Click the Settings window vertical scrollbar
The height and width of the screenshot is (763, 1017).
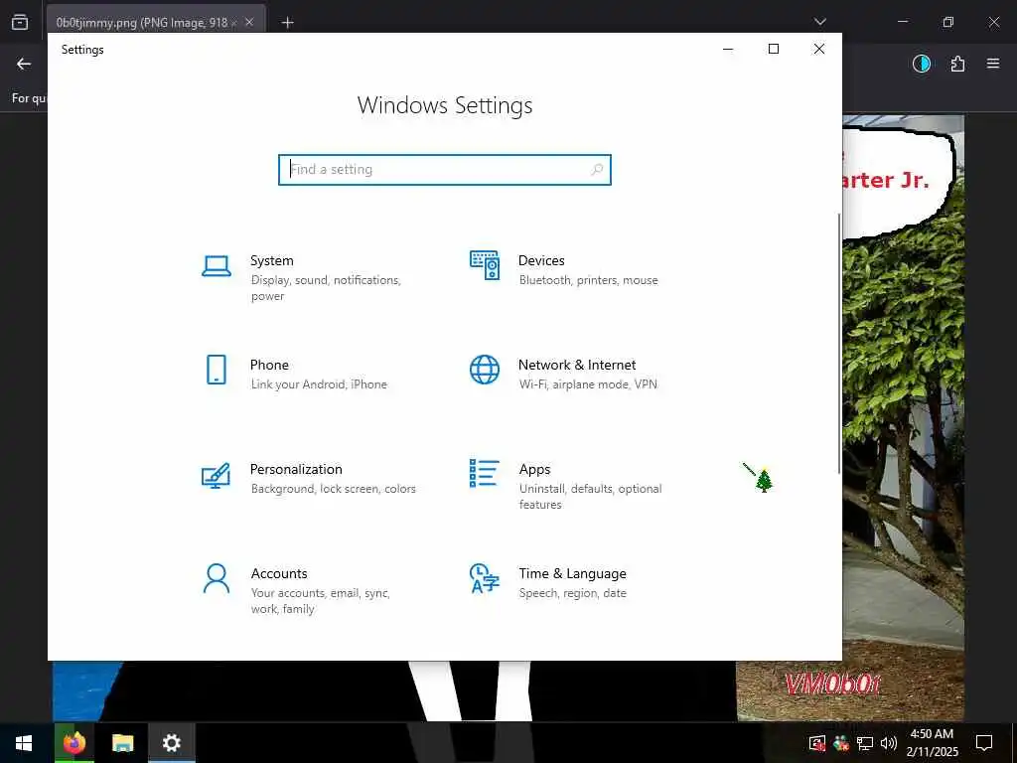point(839,344)
